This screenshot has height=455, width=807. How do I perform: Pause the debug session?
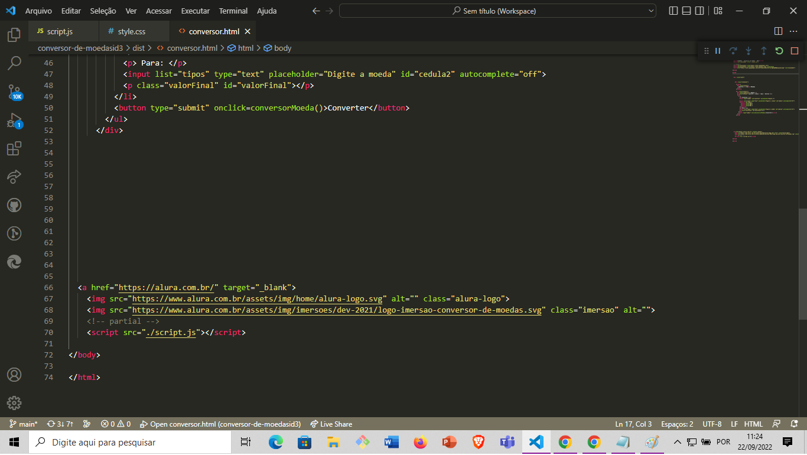pyautogui.click(x=718, y=51)
